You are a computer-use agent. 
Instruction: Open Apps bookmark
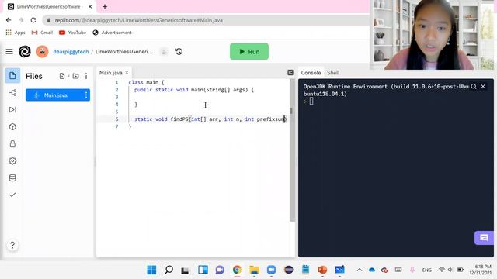coord(16,33)
